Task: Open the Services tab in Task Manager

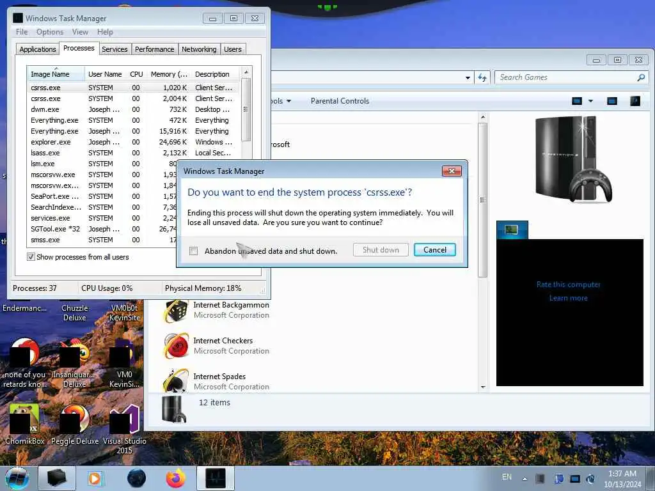Action: (x=114, y=49)
